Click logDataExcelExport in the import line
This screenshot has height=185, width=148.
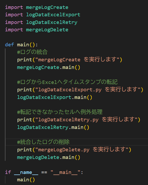point(53,15)
